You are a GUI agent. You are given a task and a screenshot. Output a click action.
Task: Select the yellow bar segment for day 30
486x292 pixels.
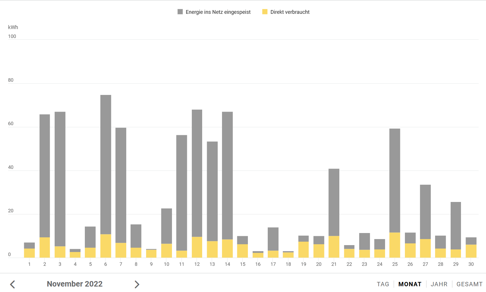coord(471,251)
